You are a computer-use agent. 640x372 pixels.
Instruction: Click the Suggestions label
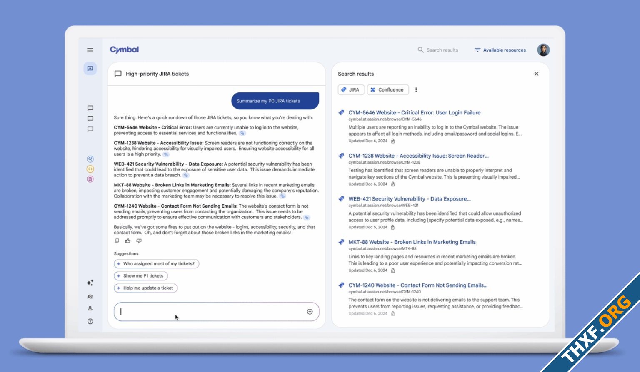pos(126,254)
